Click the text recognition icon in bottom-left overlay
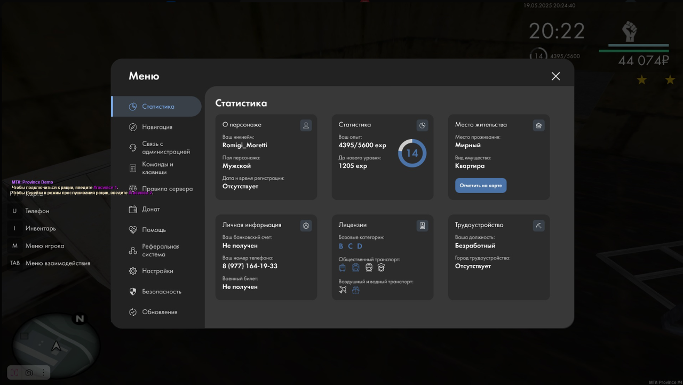The height and width of the screenshot is (385, 683). (x=15, y=372)
